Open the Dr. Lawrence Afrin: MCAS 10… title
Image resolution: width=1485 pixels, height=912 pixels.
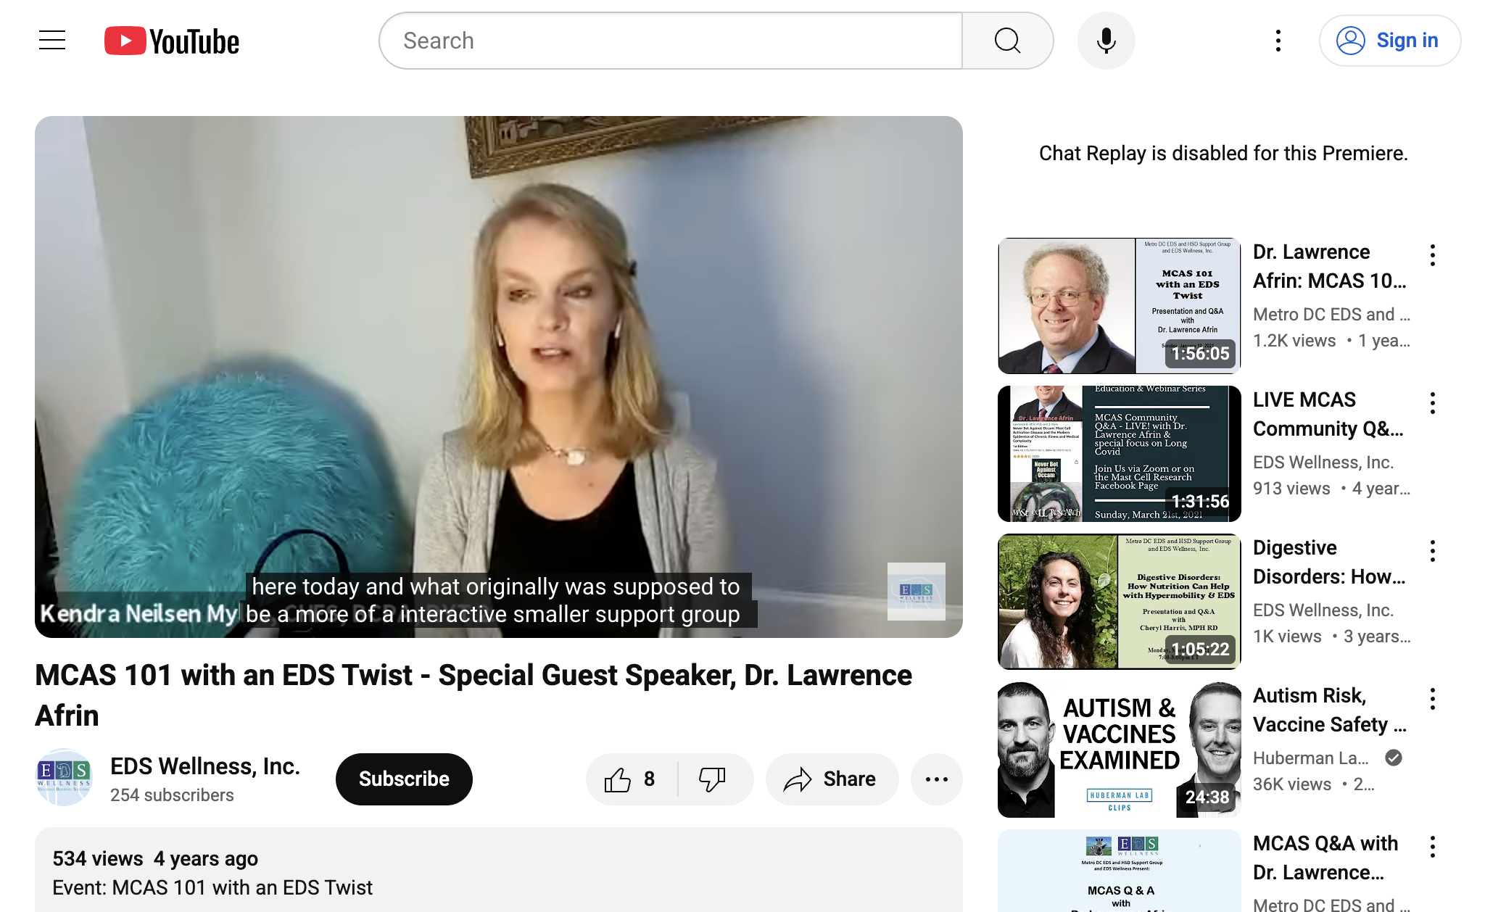coord(1331,266)
